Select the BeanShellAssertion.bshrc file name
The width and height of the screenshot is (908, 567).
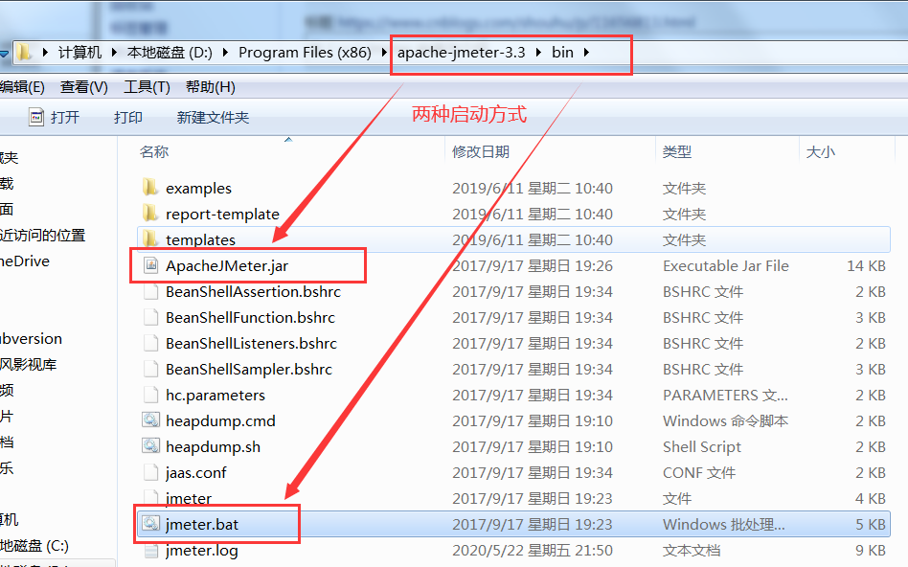point(253,291)
